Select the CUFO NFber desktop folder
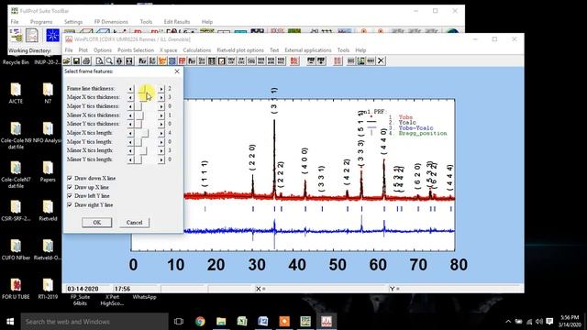Screen dimensions: 587x330 tap(16, 250)
